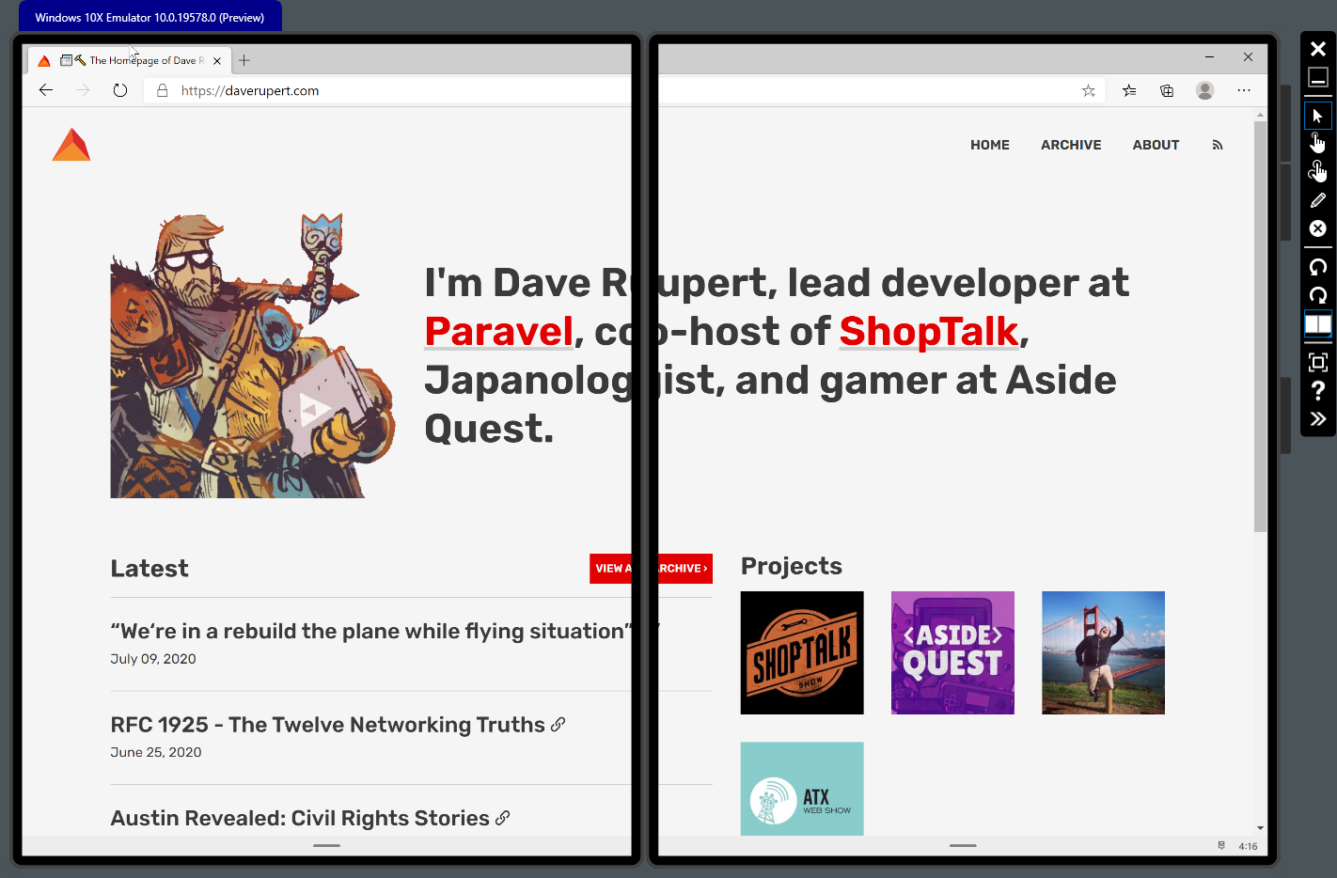
Task: Open the RSS feed icon
Action: point(1218,145)
